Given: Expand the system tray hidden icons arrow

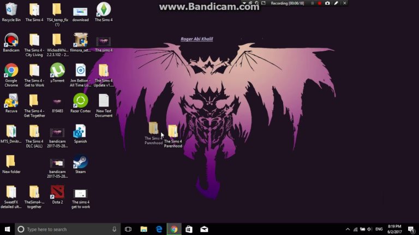Looking at the screenshot, I should 347,229.
